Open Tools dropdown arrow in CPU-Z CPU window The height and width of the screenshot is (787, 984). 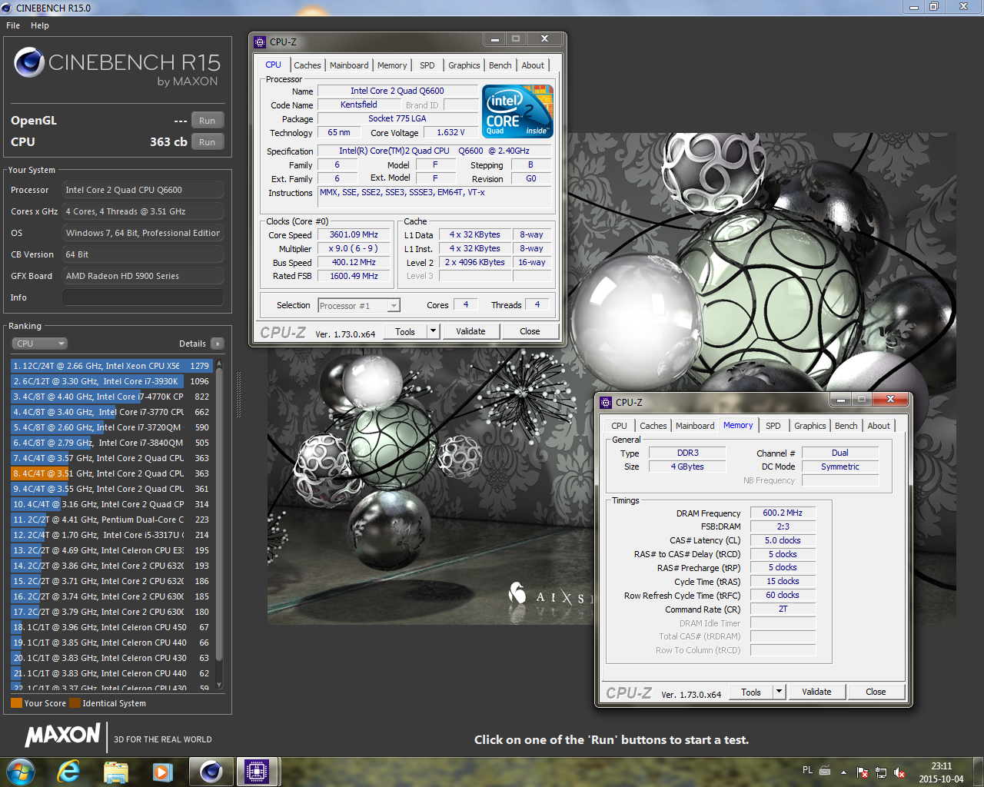[x=433, y=331]
